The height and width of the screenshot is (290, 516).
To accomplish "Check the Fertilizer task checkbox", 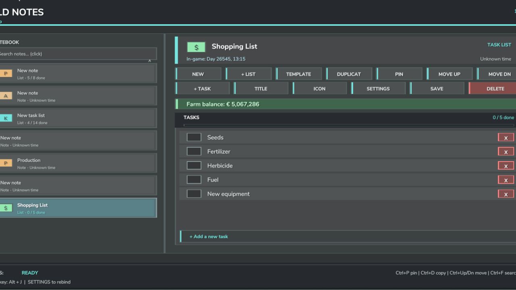I will pos(194,151).
